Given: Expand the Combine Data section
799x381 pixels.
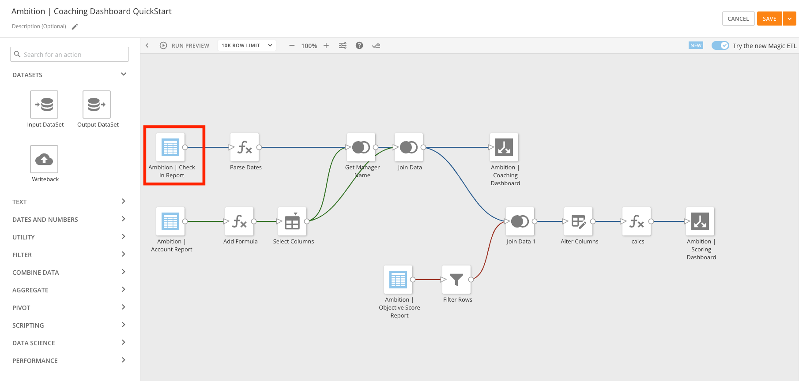Looking at the screenshot, I should 124,272.
